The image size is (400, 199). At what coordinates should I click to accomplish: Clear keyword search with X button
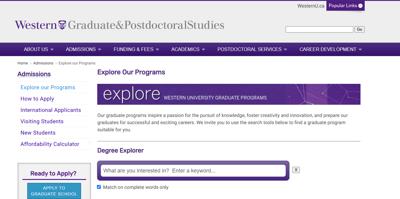coord(296,170)
